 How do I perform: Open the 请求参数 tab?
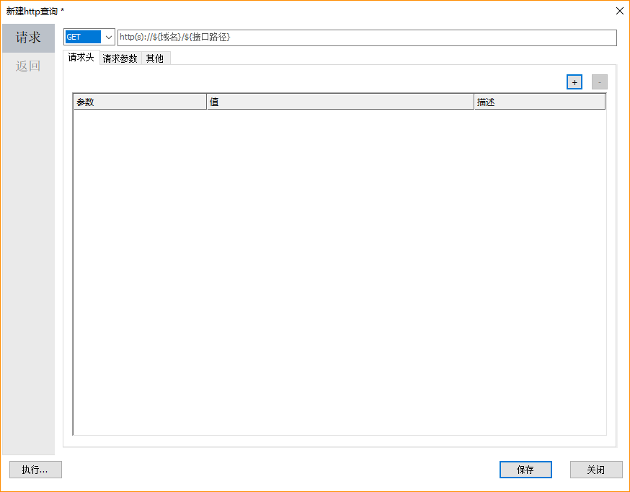point(120,58)
